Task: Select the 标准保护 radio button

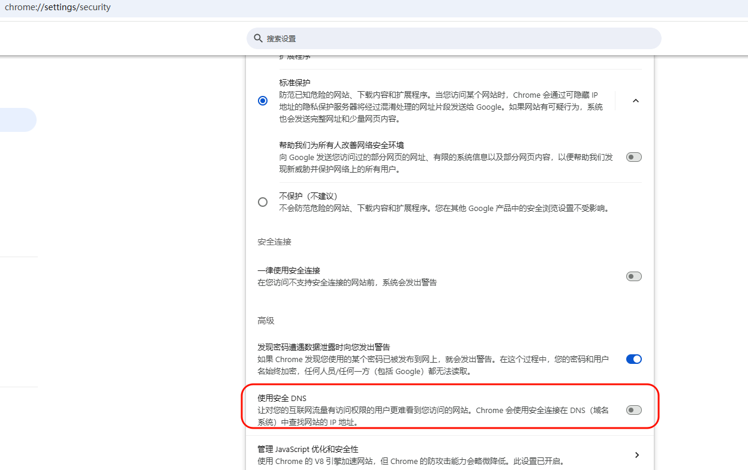Action: coord(263,101)
